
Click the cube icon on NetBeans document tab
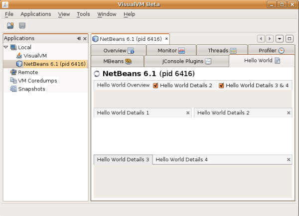(x=95, y=39)
